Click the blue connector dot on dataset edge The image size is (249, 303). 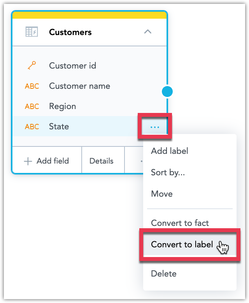click(167, 92)
